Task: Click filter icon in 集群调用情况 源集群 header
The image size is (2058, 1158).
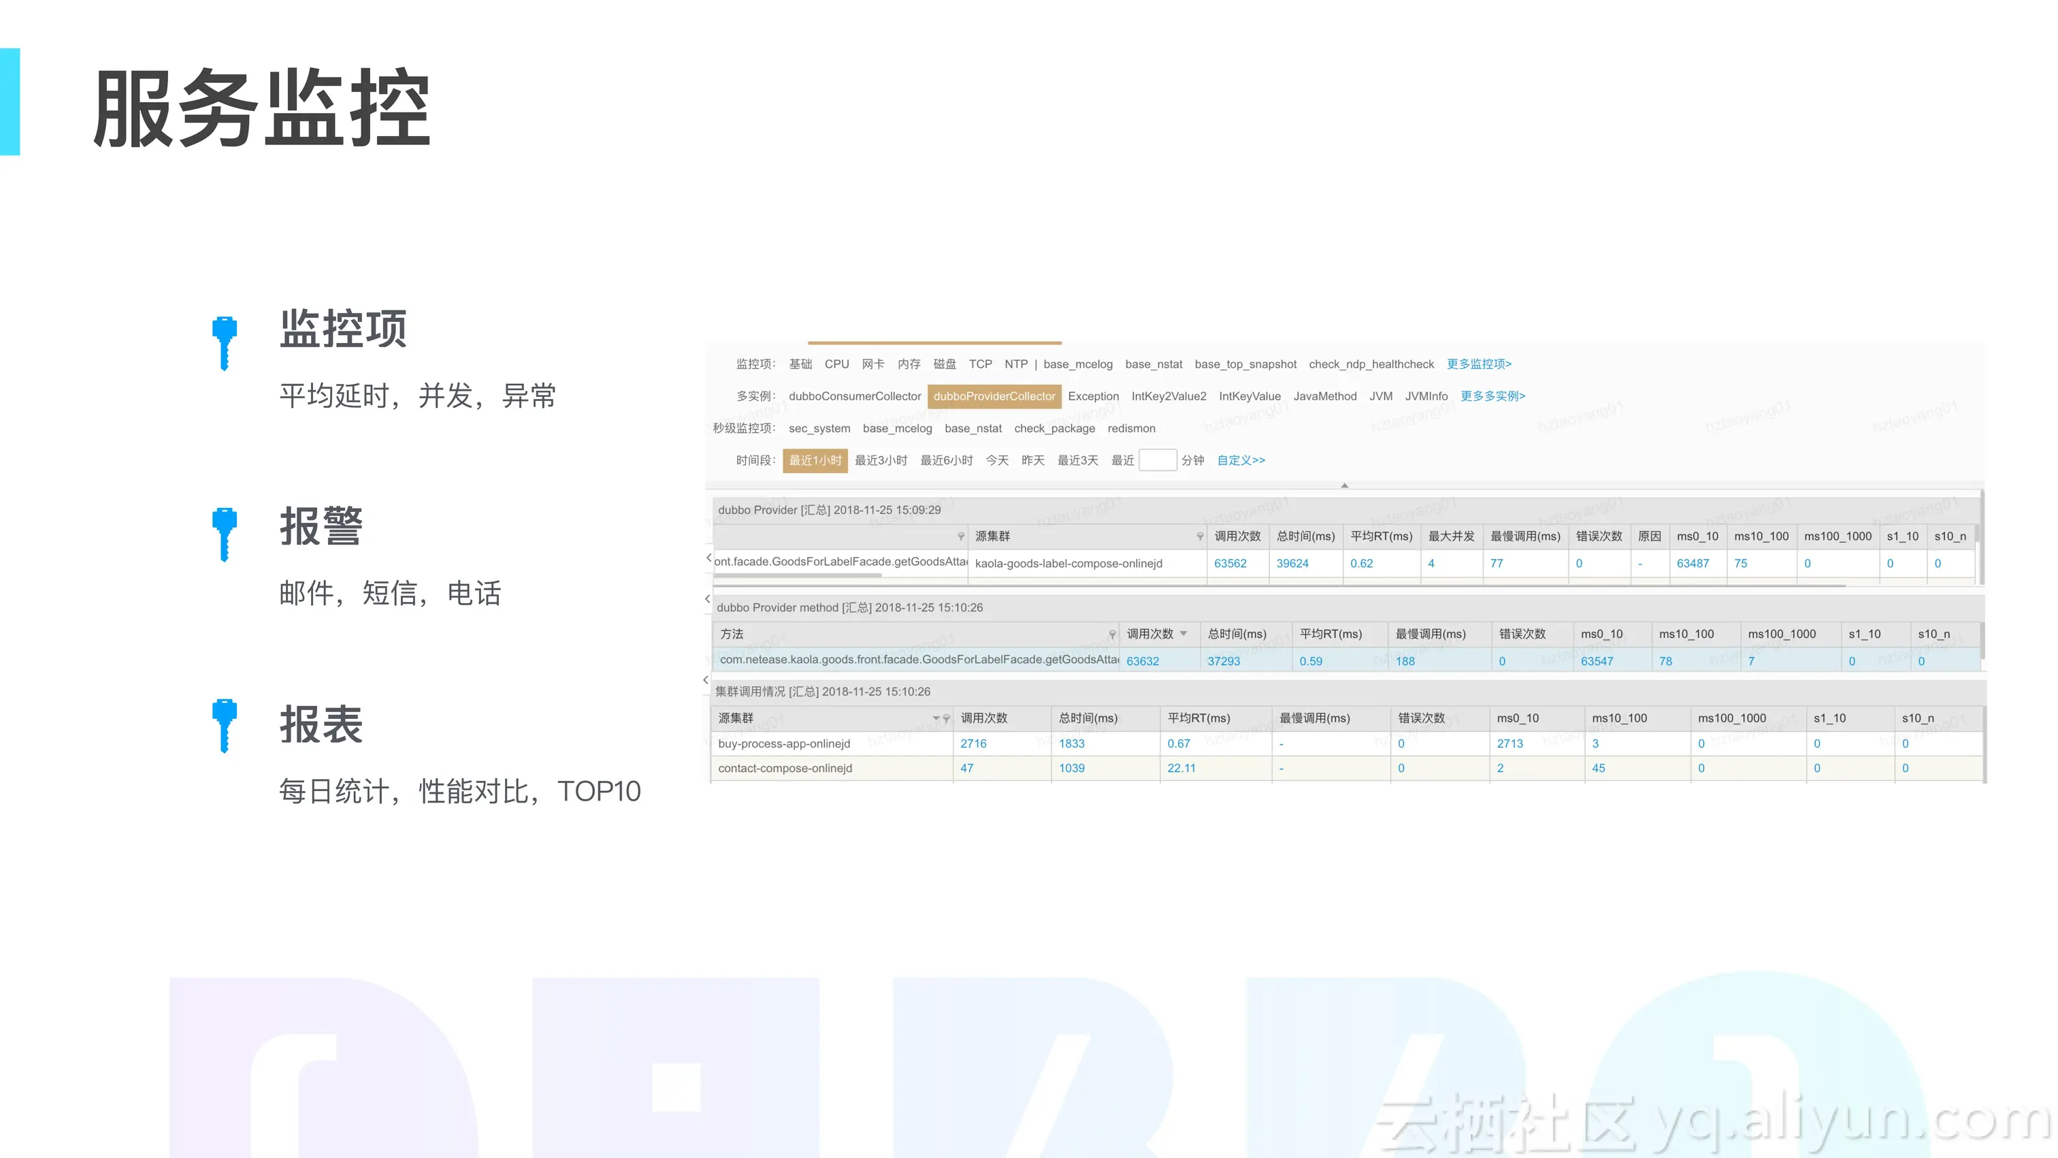Action: pyautogui.click(x=946, y=718)
